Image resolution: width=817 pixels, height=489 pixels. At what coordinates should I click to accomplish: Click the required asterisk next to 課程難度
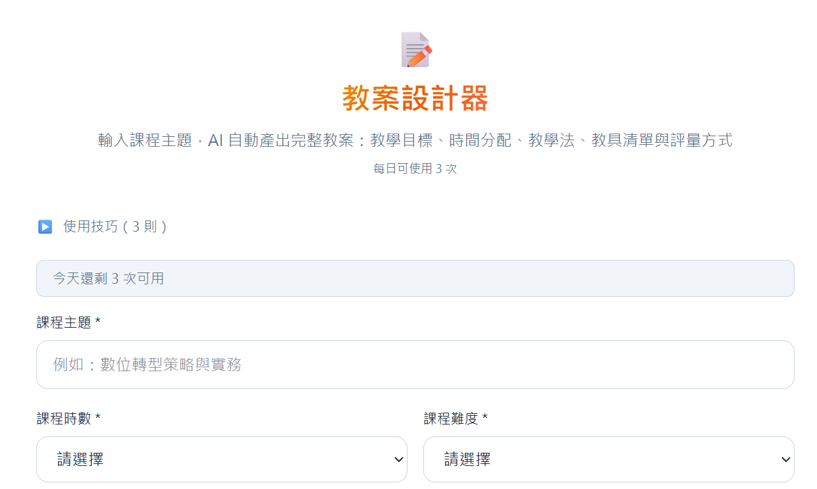point(485,419)
